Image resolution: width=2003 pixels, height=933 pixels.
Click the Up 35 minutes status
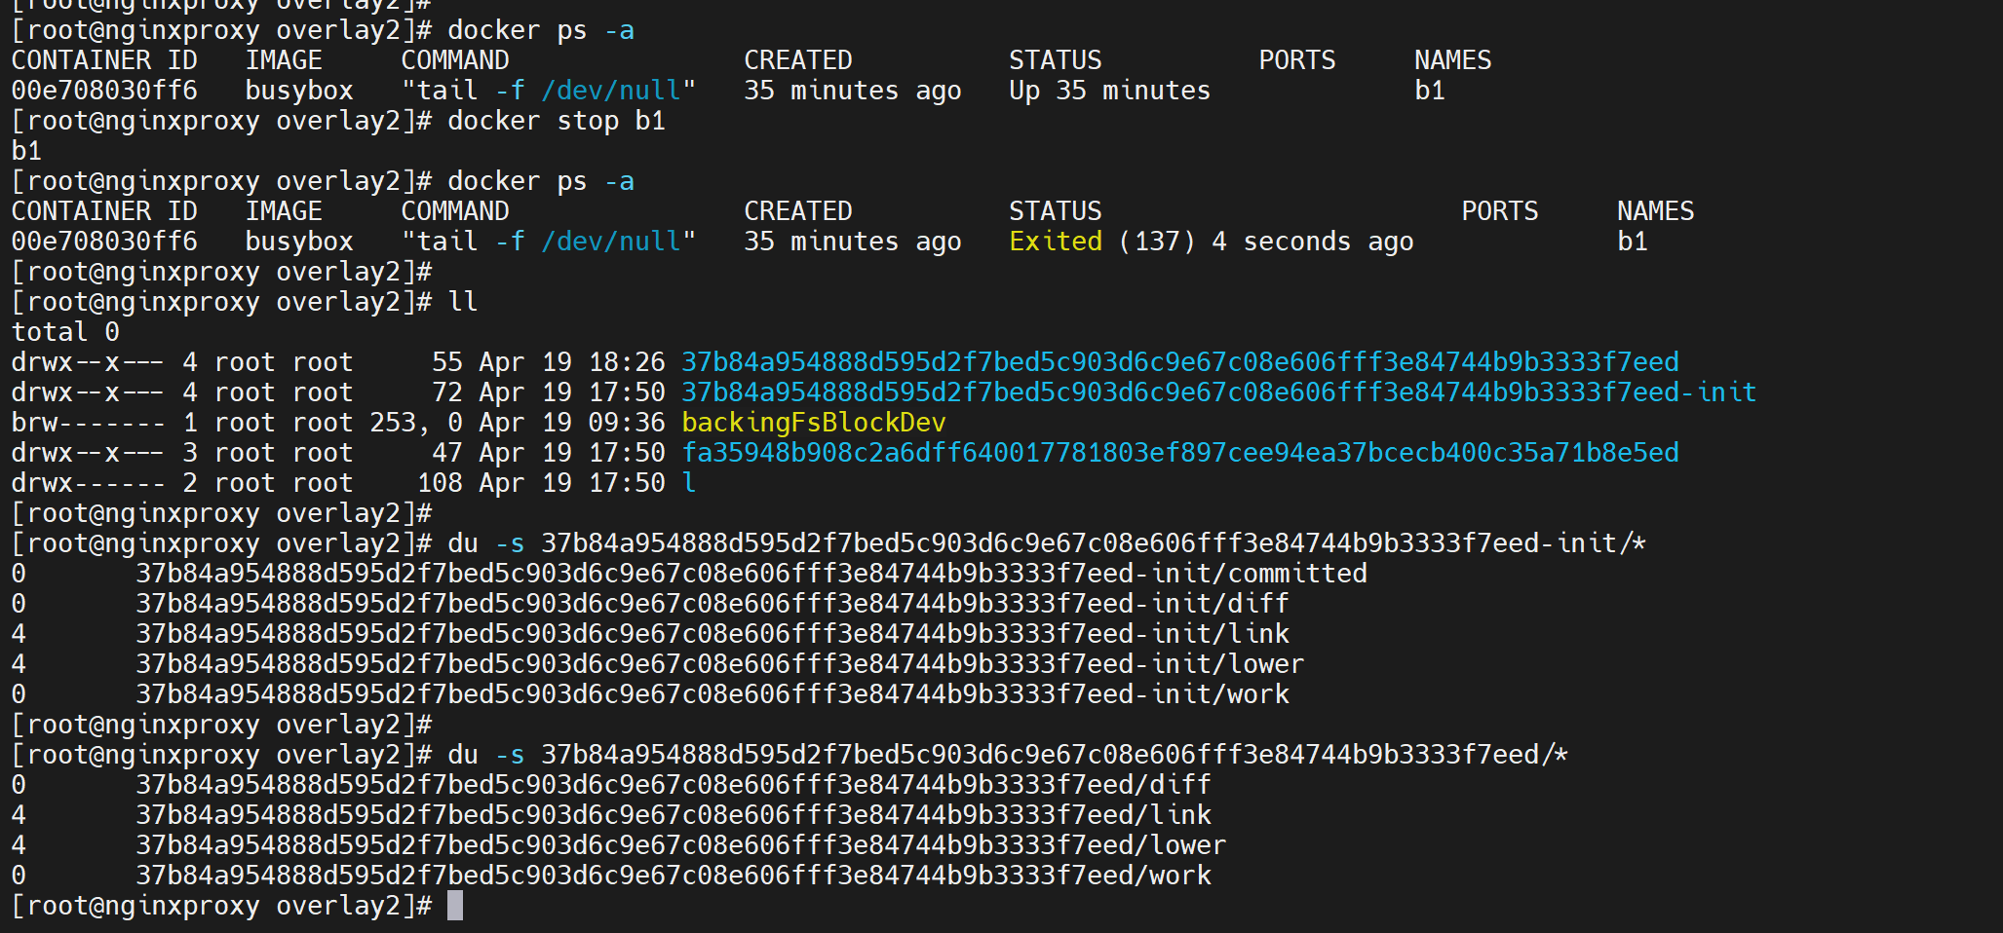pos(1108,91)
